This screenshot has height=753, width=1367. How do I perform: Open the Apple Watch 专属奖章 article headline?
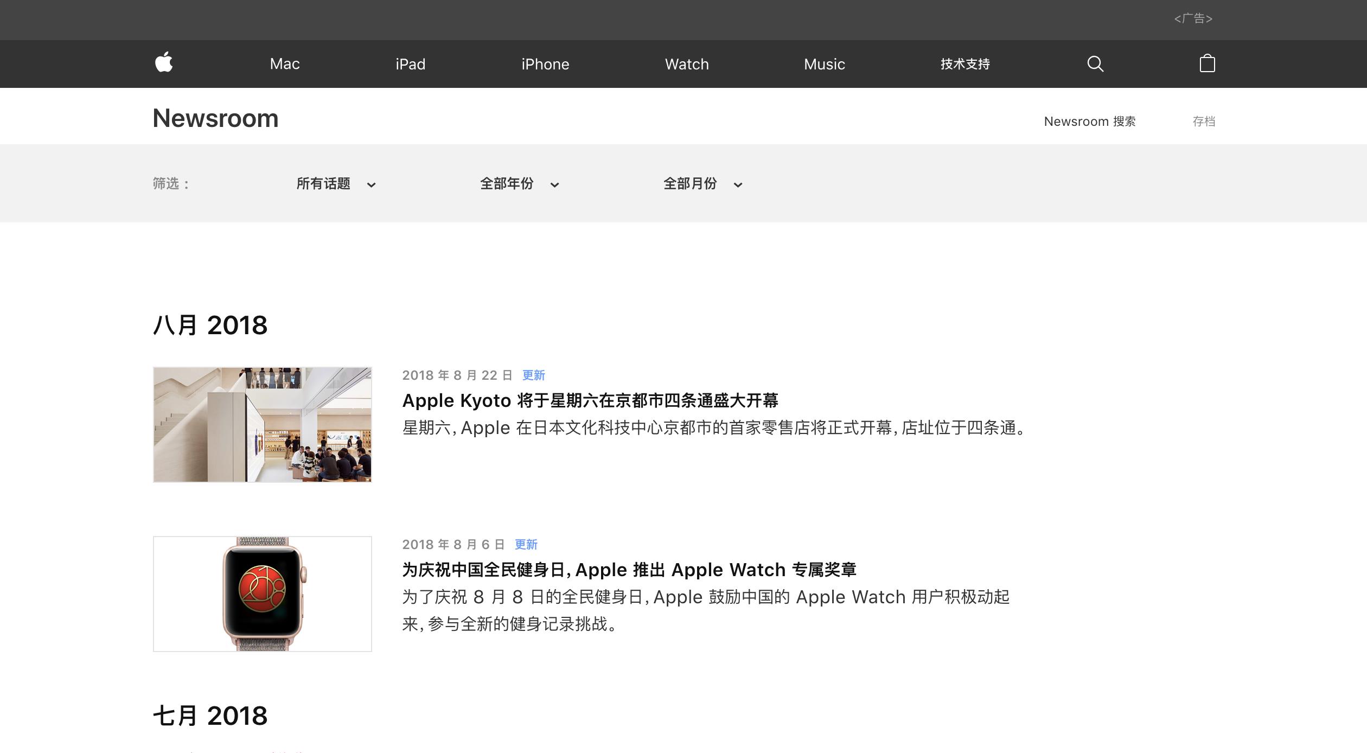coord(629,570)
